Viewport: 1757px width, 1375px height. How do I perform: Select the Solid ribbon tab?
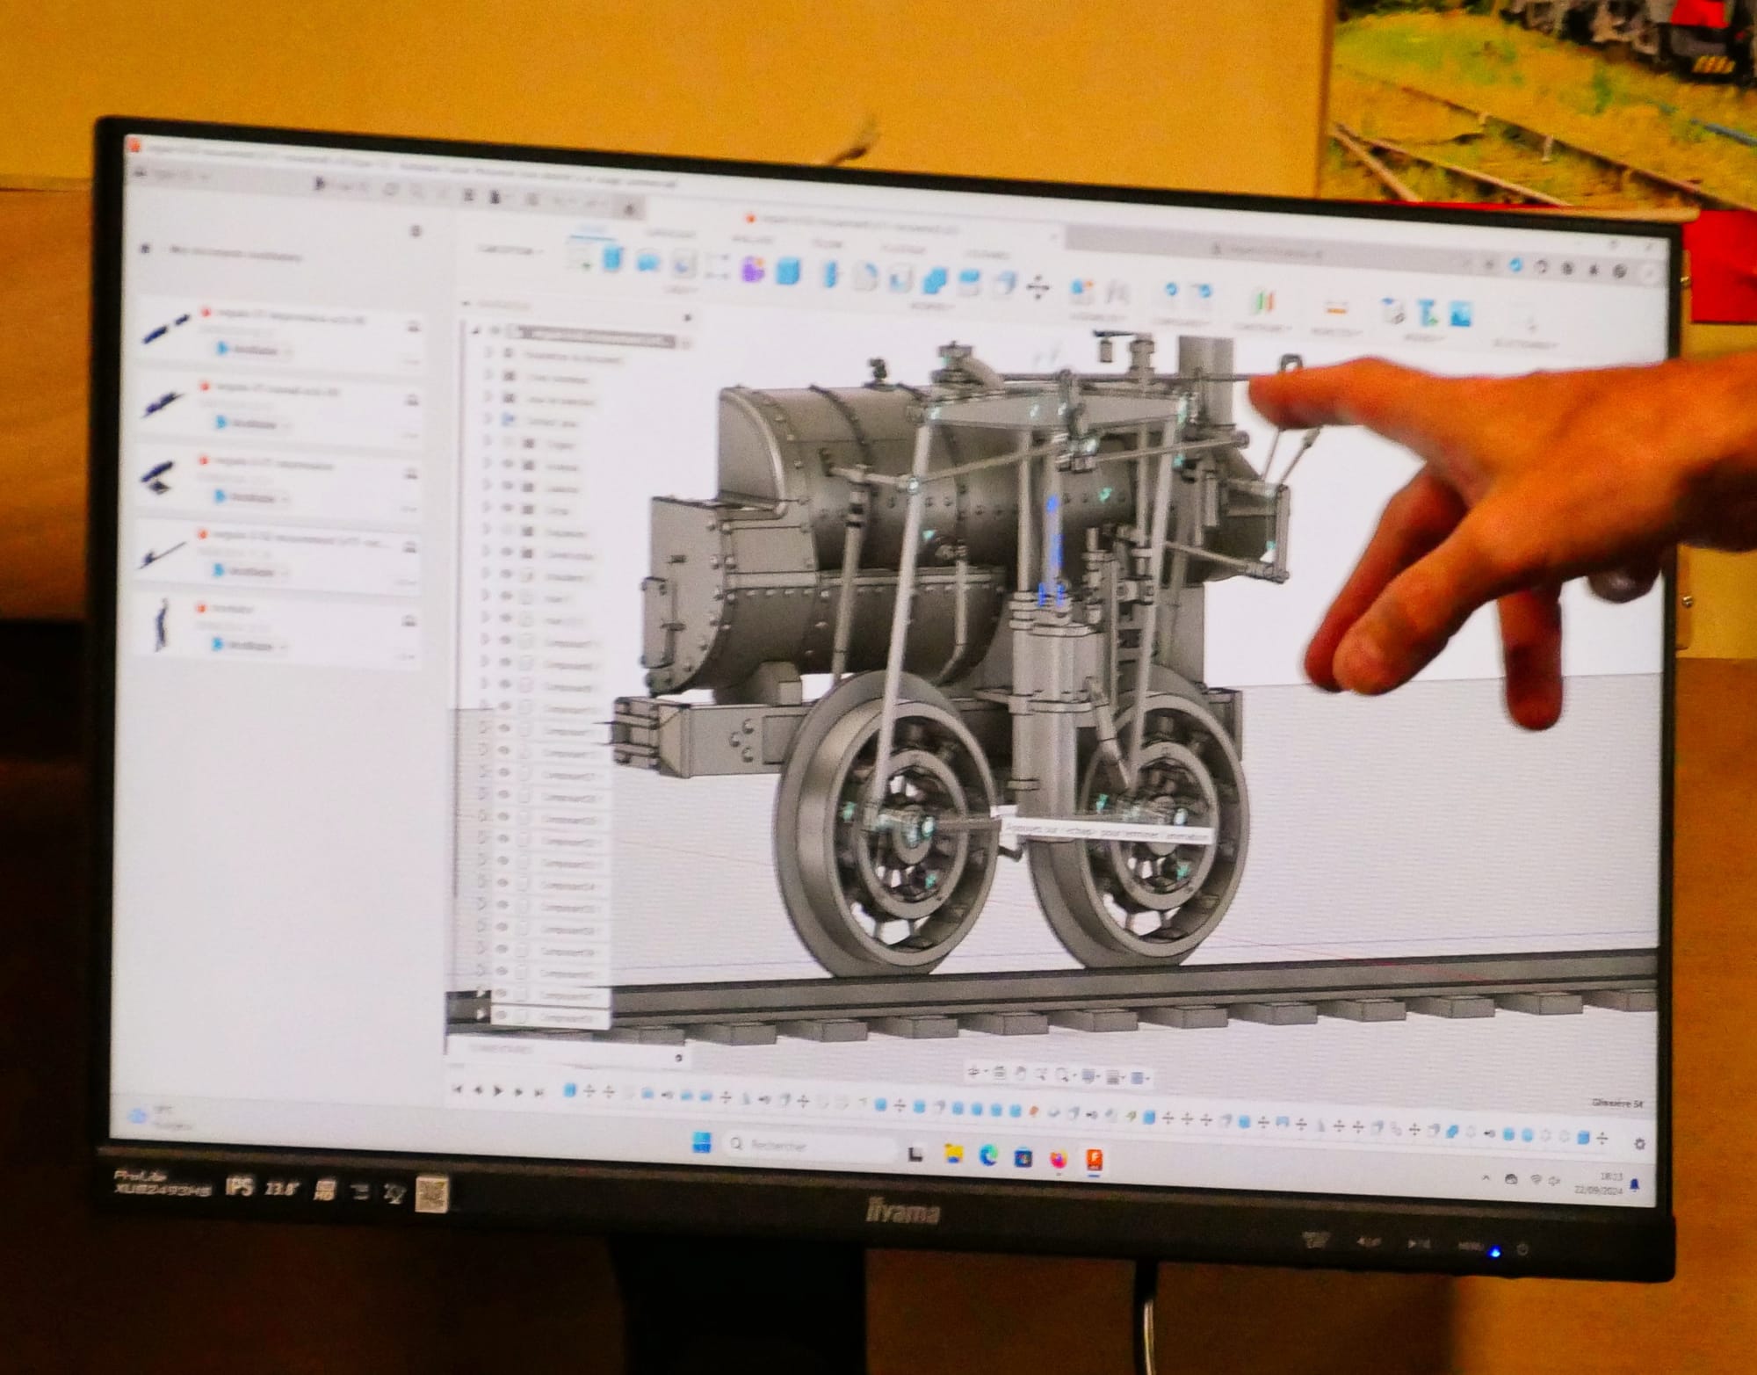(x=592, y=230)
